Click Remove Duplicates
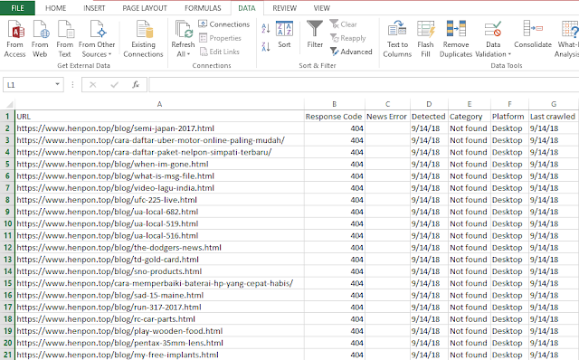The width and height of the screenshot is (579, 360). [456, 39]
